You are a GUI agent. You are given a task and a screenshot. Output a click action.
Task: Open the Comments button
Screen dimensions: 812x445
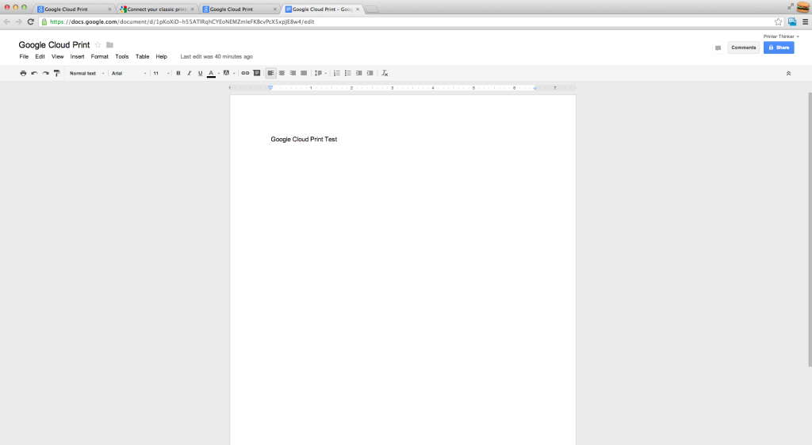coord(743,48)
